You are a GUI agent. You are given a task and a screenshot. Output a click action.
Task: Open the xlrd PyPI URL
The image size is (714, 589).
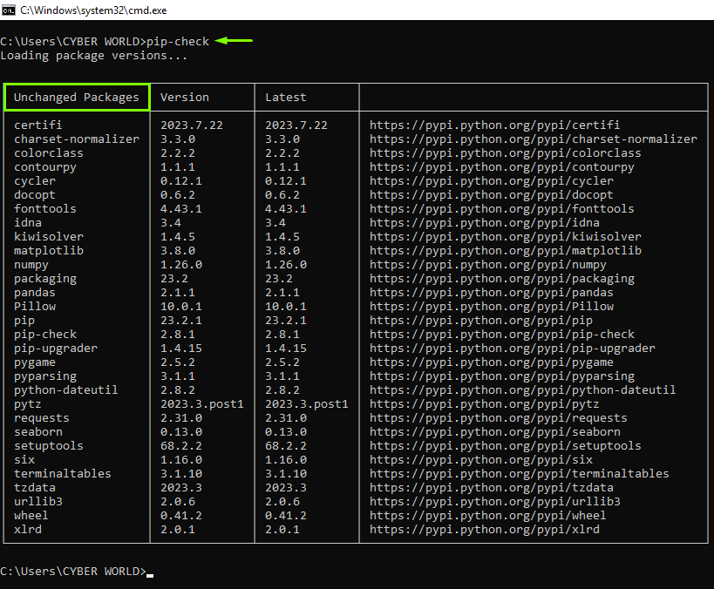[x=485, y=530]
